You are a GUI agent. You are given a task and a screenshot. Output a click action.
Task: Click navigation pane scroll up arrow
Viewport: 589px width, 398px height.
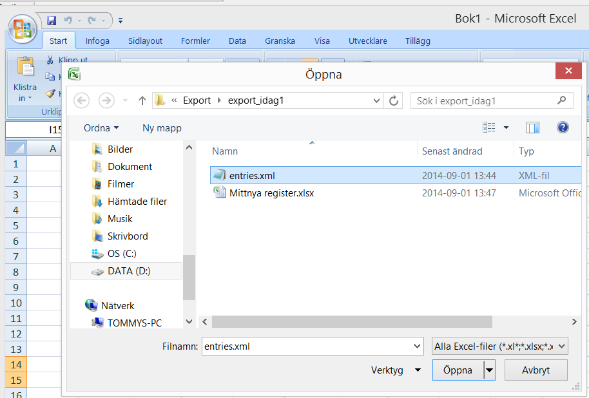[x=189, y=147]
